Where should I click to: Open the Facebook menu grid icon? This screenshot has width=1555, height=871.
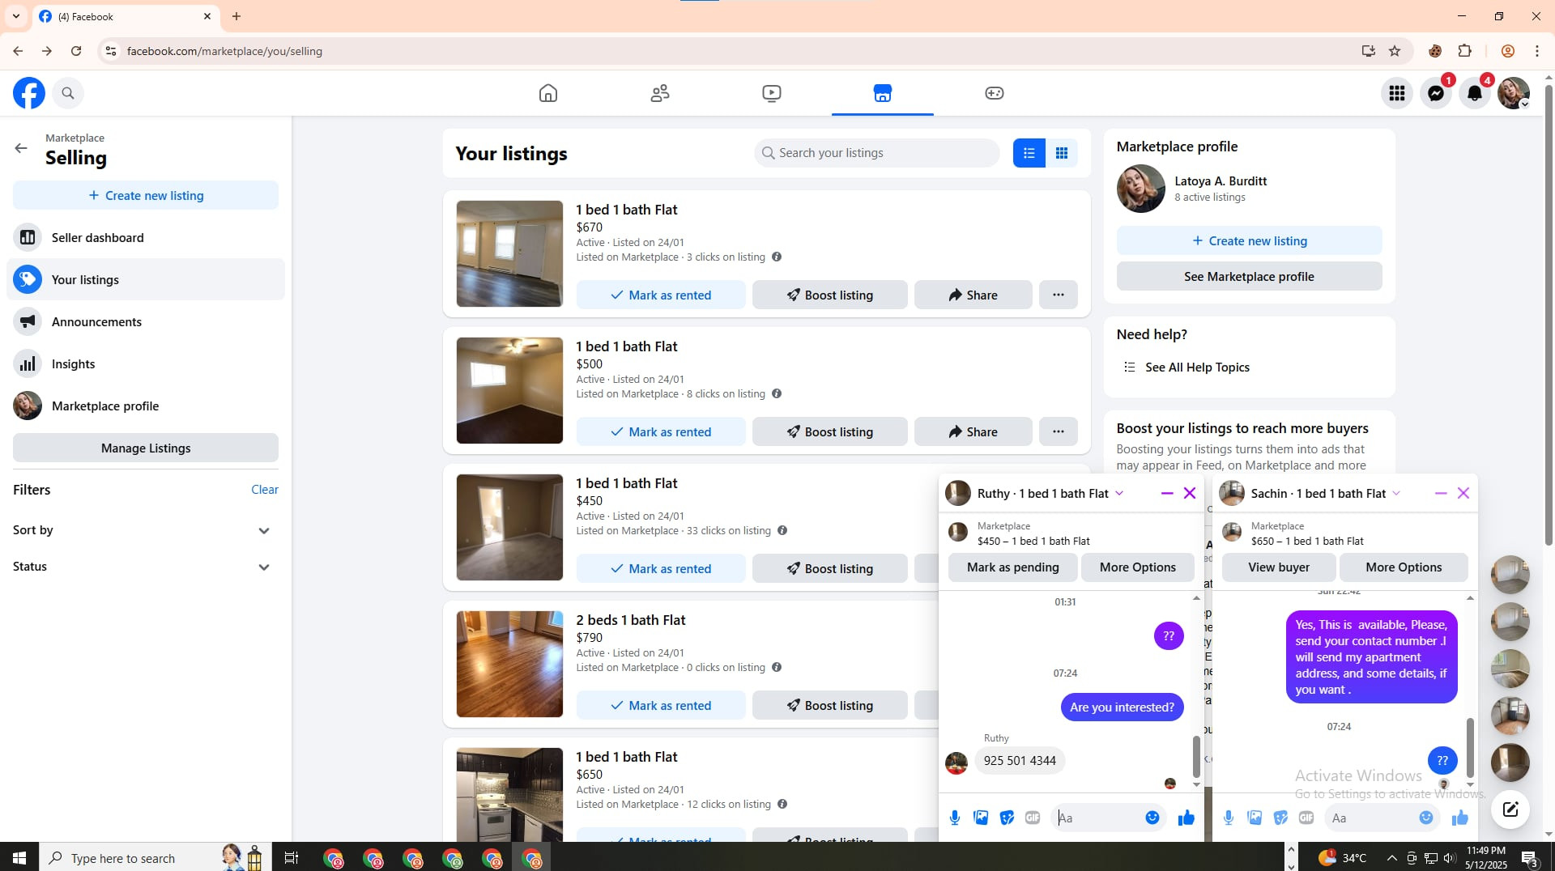point(1397,93)
